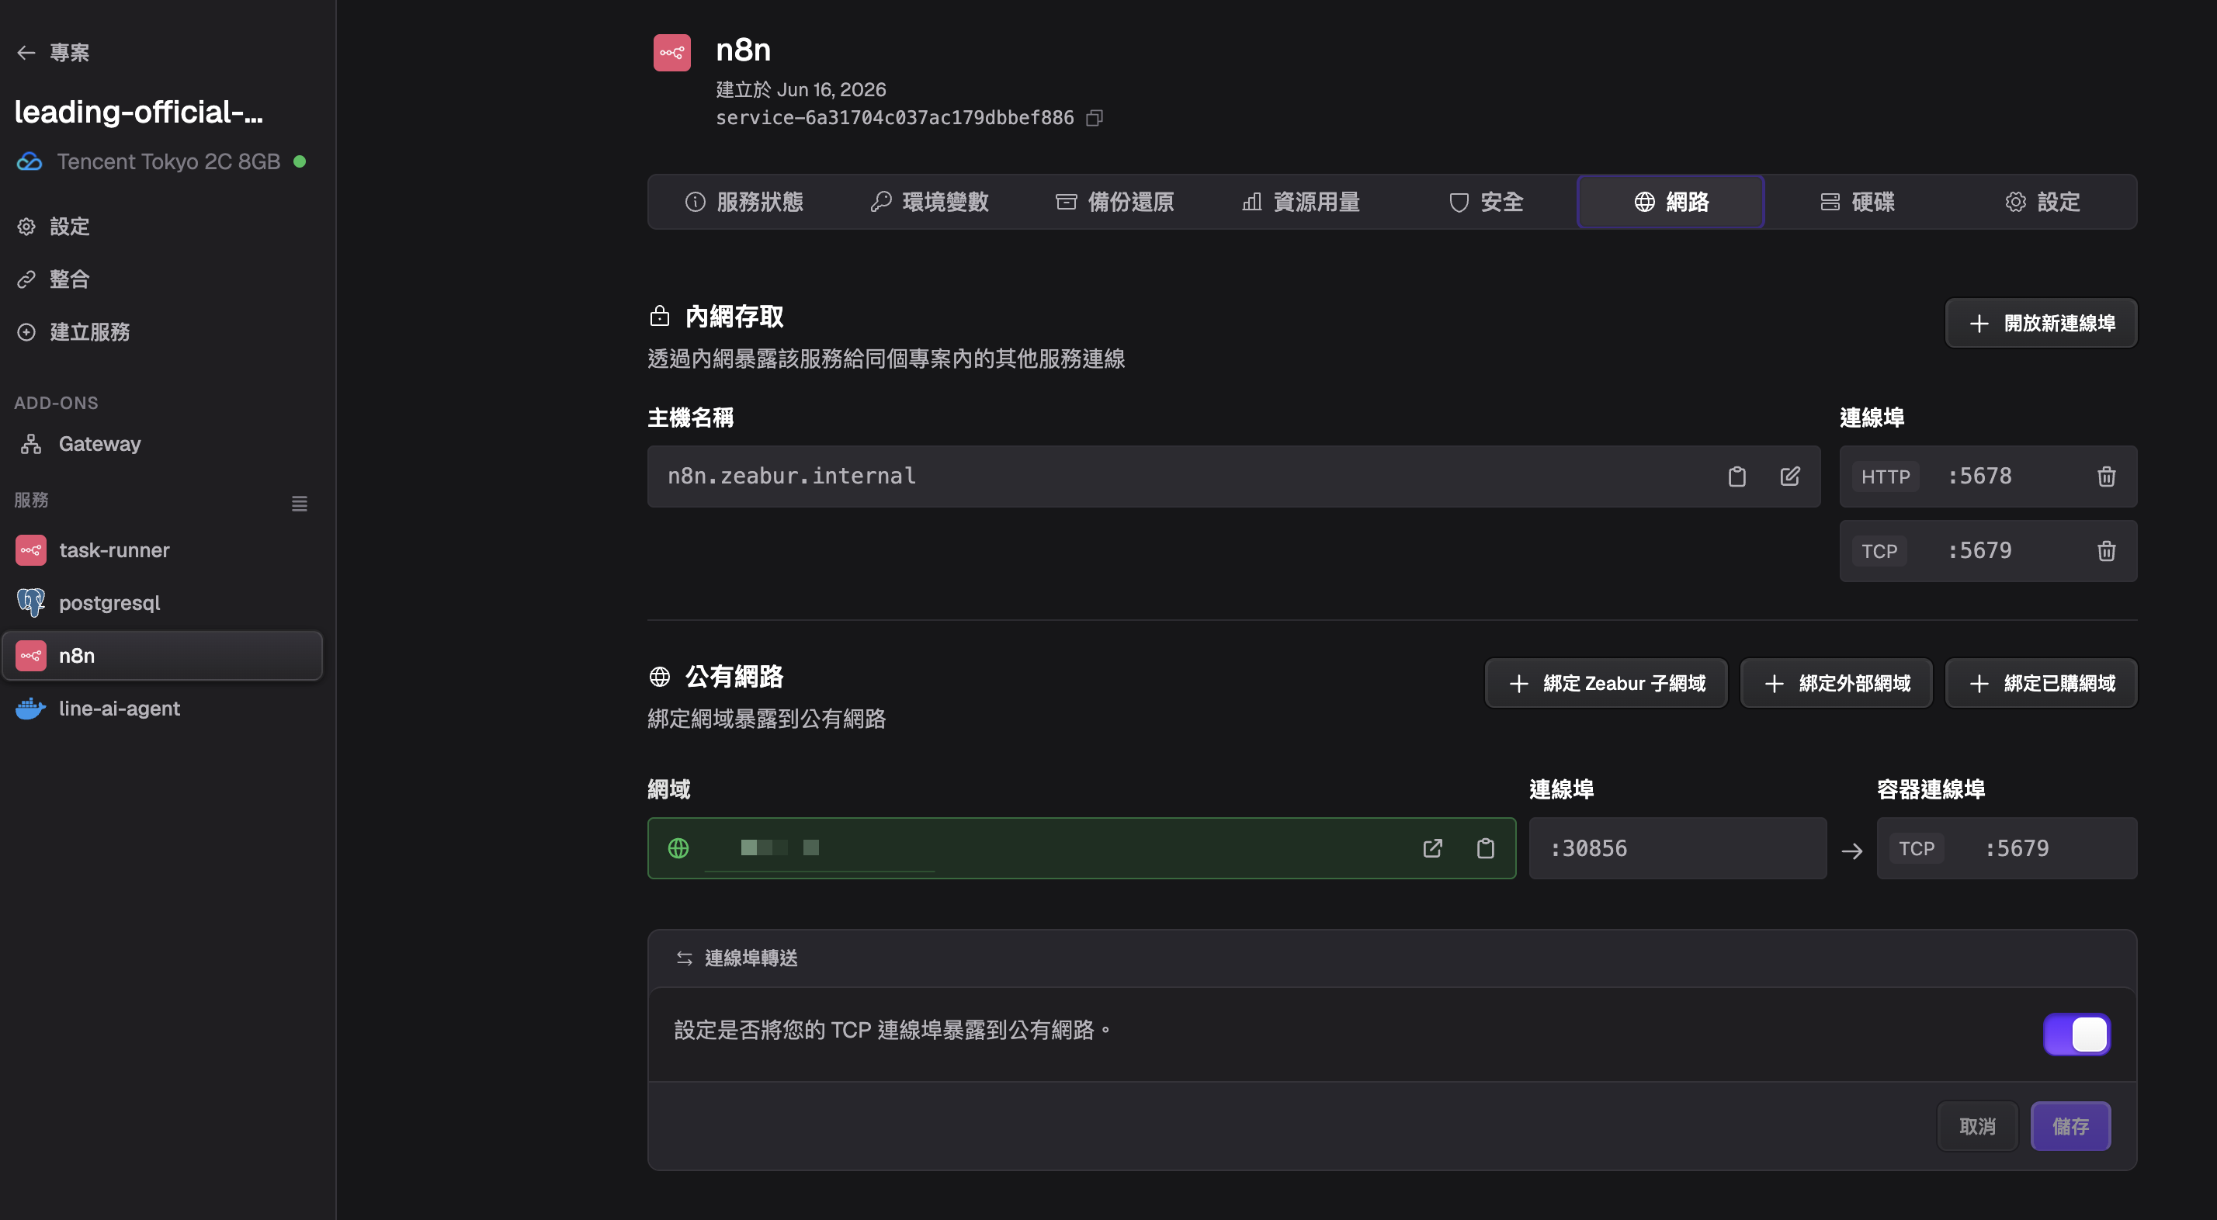Click the leading-official project name

pos(138,112)
